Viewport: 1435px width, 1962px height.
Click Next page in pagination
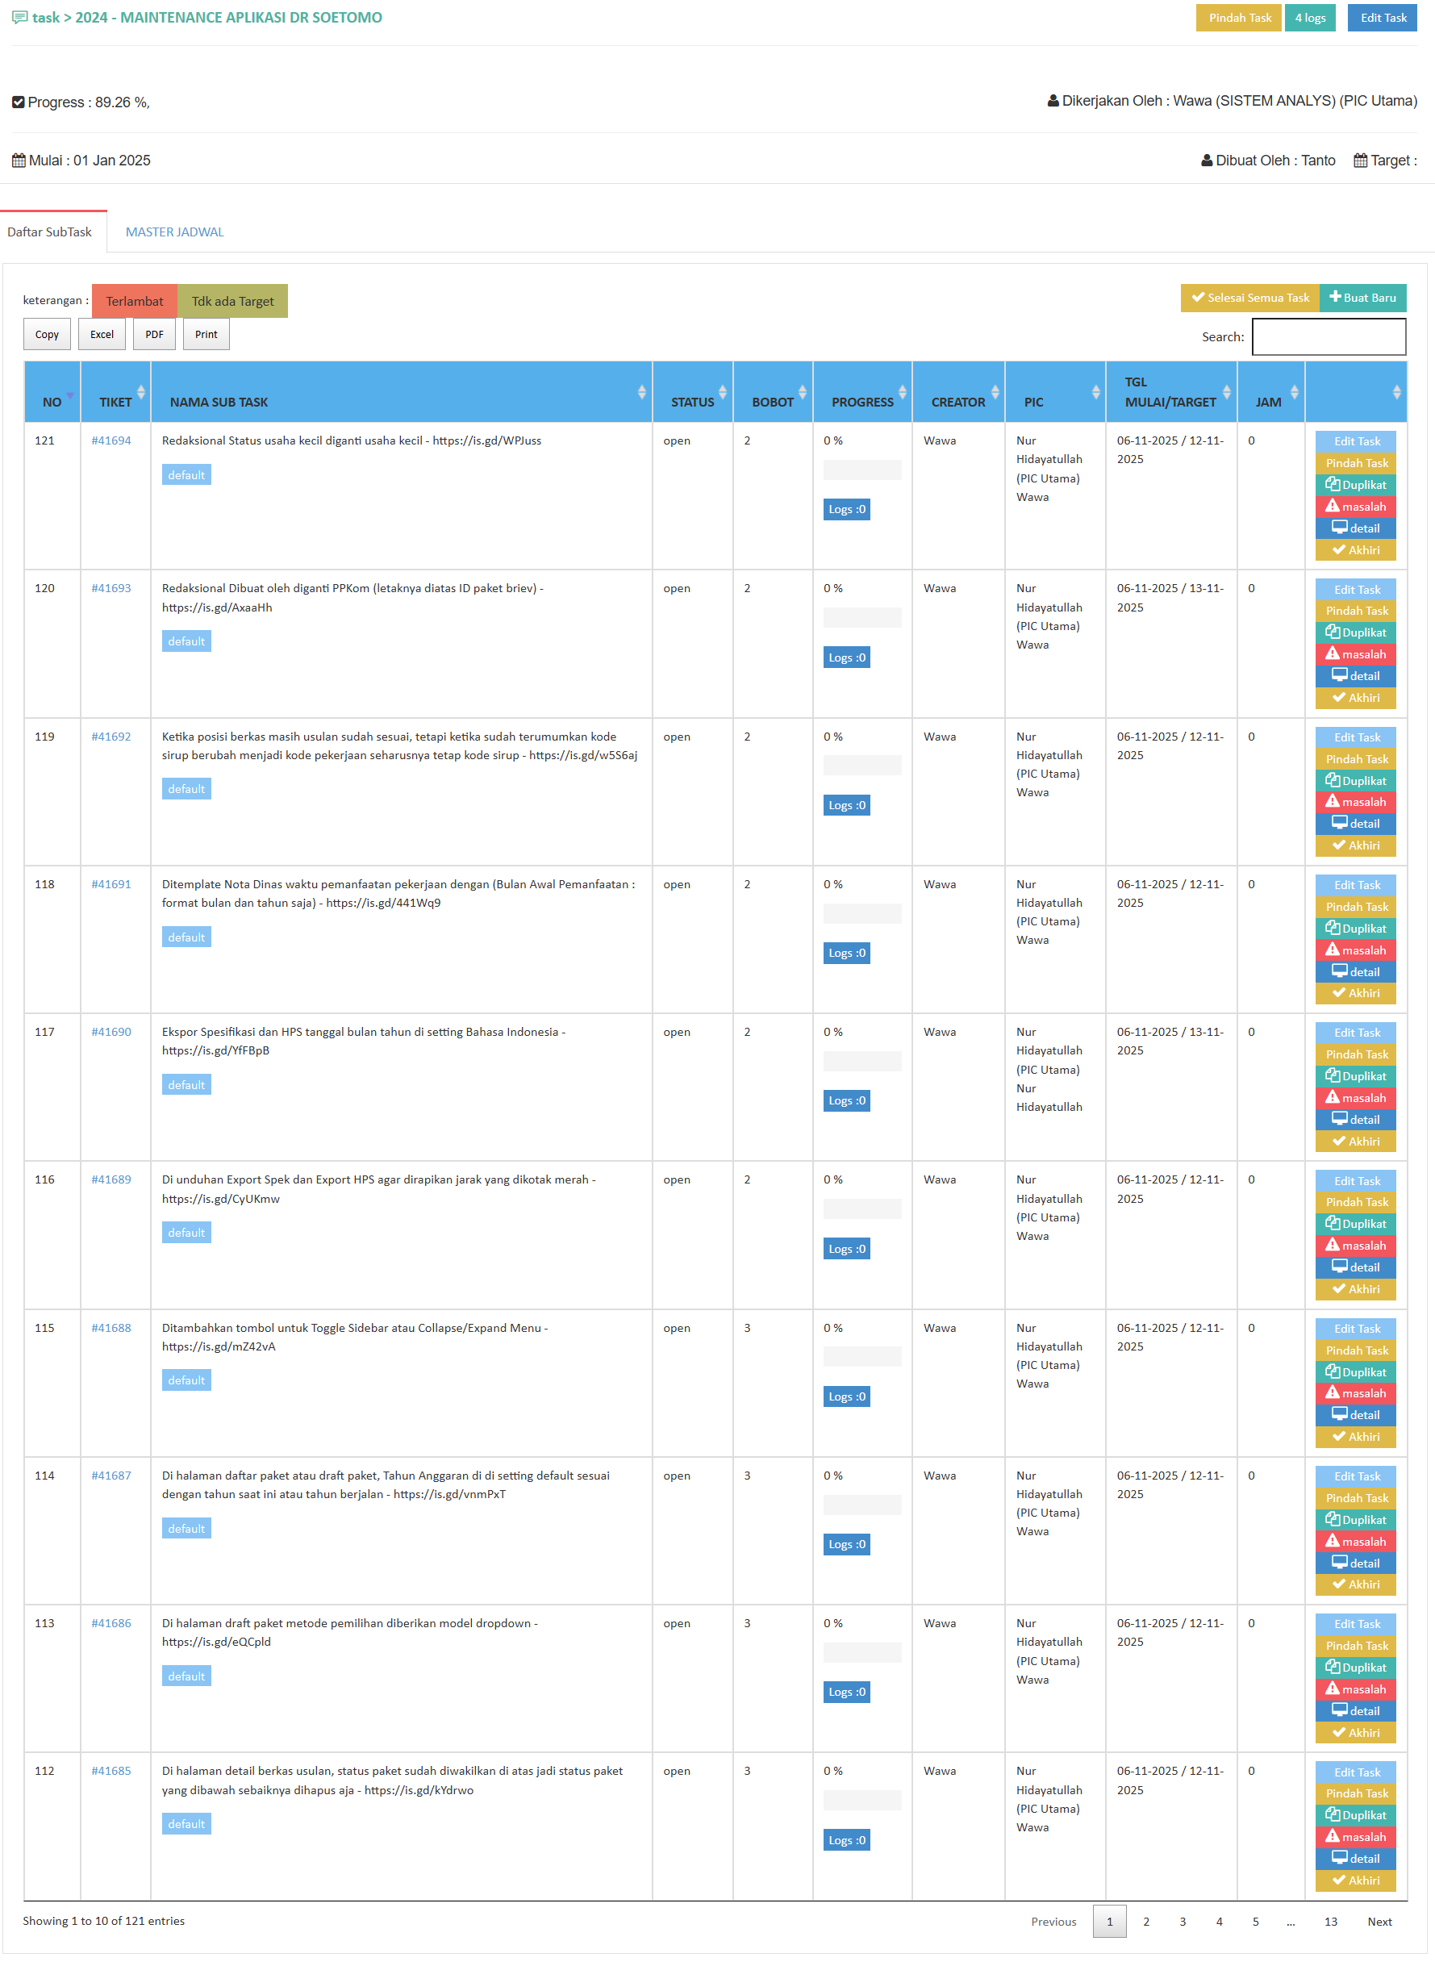click(x=1379, y=1921)
